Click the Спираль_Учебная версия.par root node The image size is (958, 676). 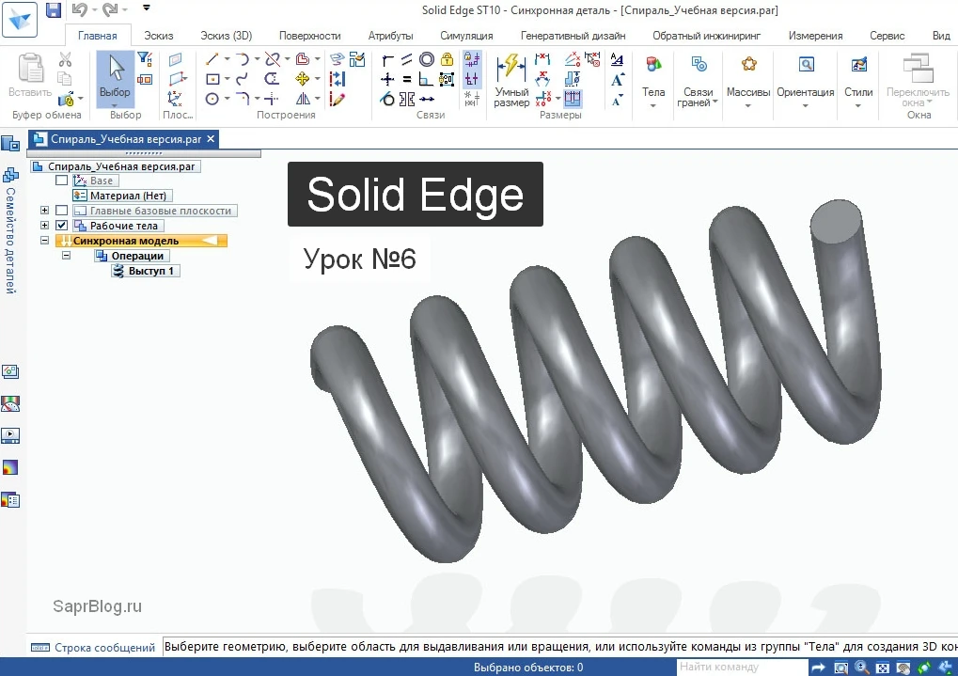[x=116, y=166]
